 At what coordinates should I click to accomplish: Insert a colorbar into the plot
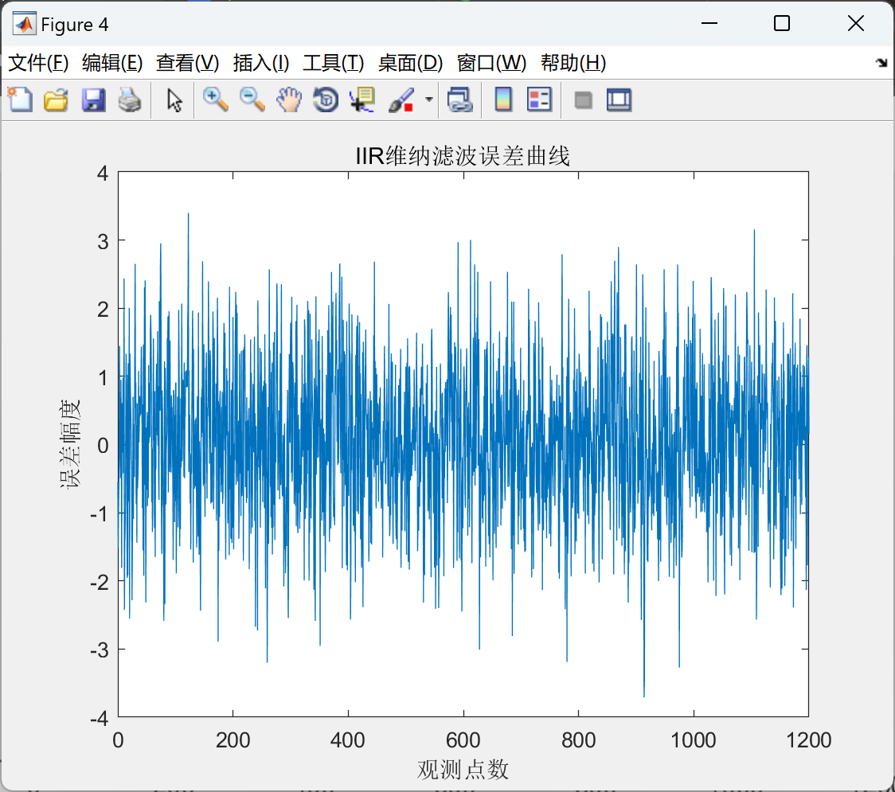[x=502, y=99]
